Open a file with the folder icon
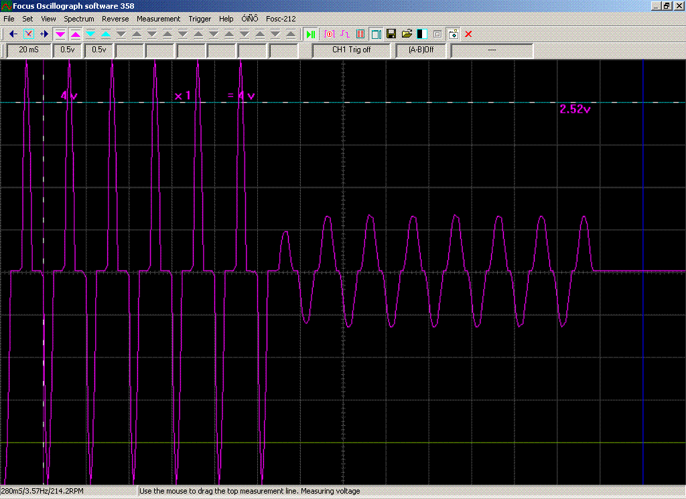 coord(407,34)
